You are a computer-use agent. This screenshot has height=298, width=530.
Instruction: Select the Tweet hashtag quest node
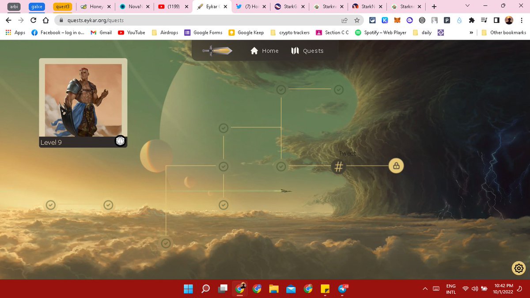(339, 166)
